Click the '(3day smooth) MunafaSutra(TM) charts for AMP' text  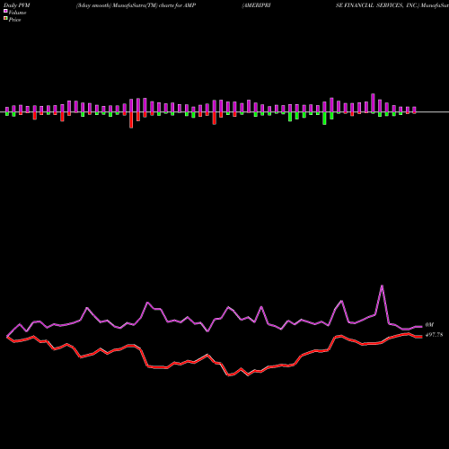point(136,5)
